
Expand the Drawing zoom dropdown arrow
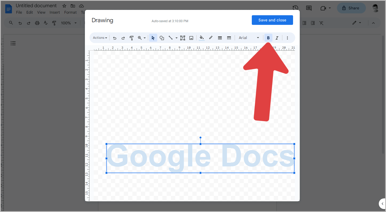(145, 38)
